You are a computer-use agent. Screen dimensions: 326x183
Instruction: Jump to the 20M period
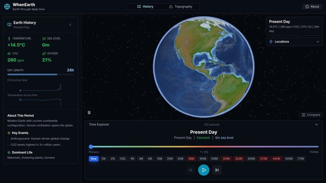pyautogui.click(x=170, y=159)
